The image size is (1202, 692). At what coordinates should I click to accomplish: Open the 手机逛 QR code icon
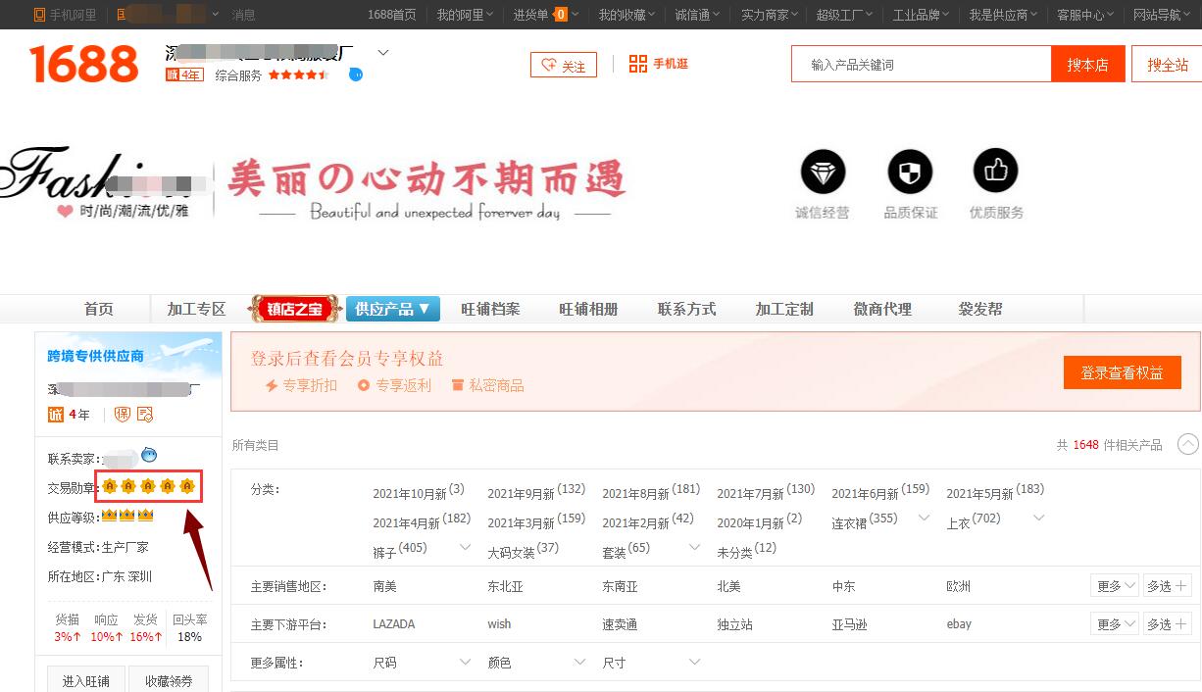(638, 64)
